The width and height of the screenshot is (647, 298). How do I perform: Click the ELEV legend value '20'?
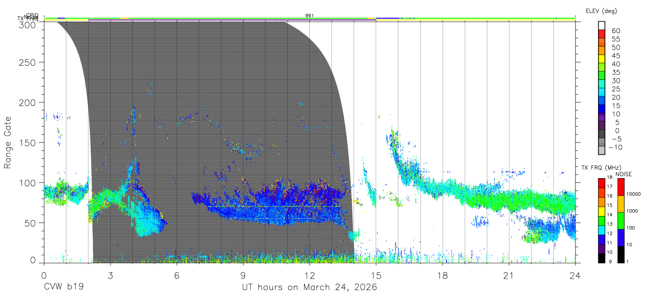[x=616, y=98]
